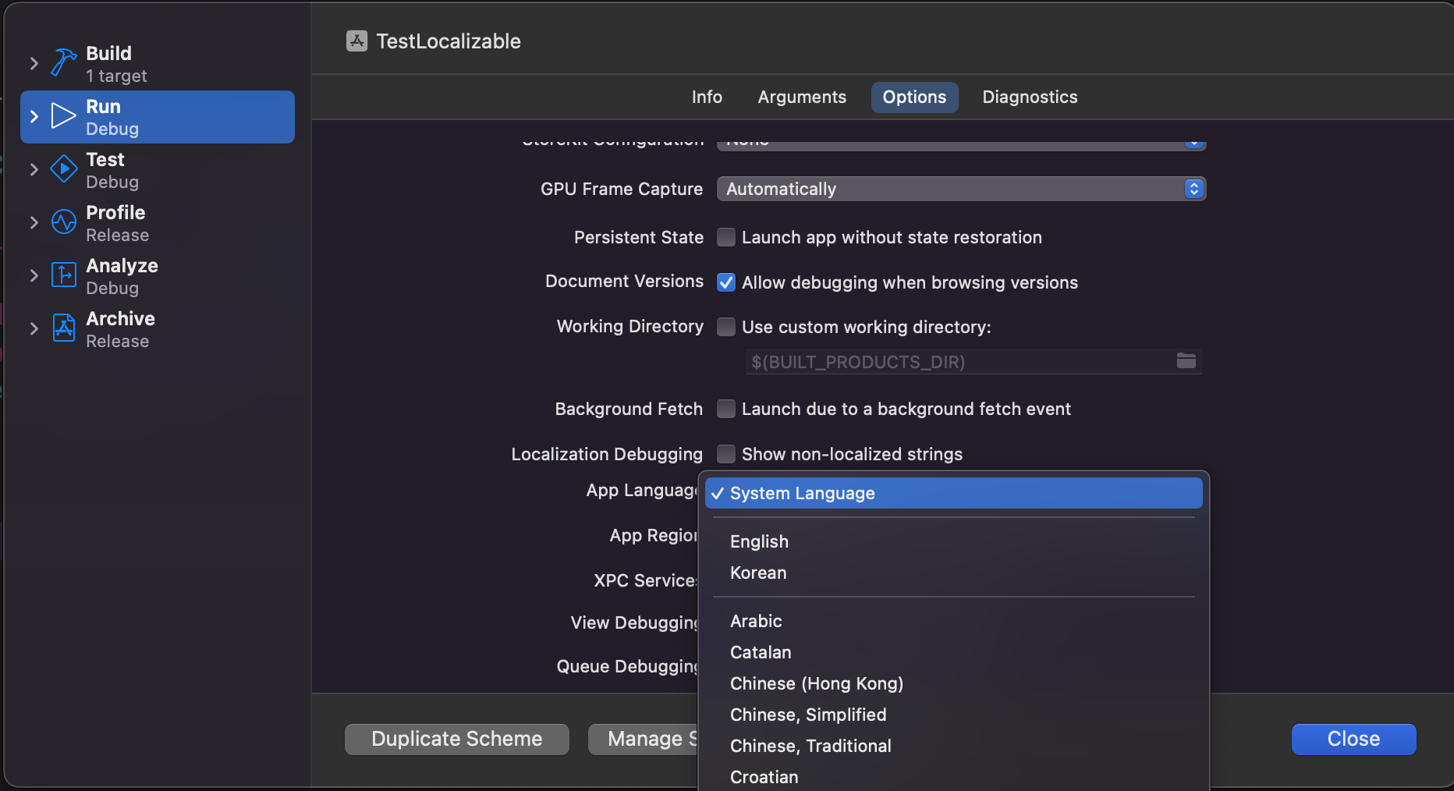Expand the Analyze action disclosure chevron

tap(34, 275)
